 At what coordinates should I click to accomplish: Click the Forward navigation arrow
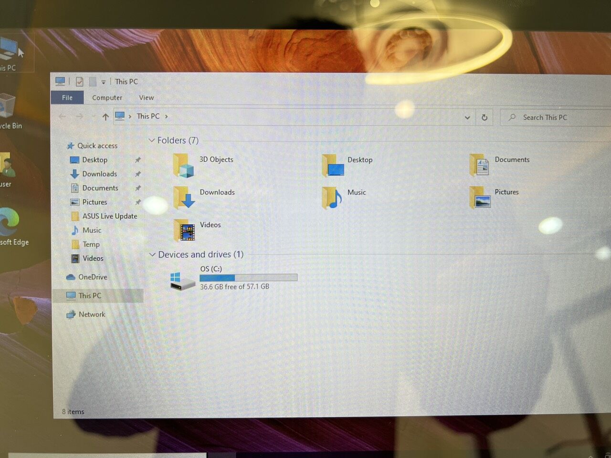click(x=79, y=116)
